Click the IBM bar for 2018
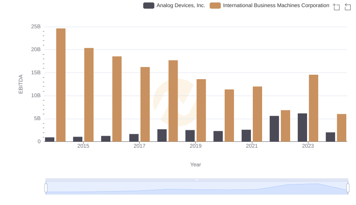This screenshot has width=356, height=205. pos(173,101)
